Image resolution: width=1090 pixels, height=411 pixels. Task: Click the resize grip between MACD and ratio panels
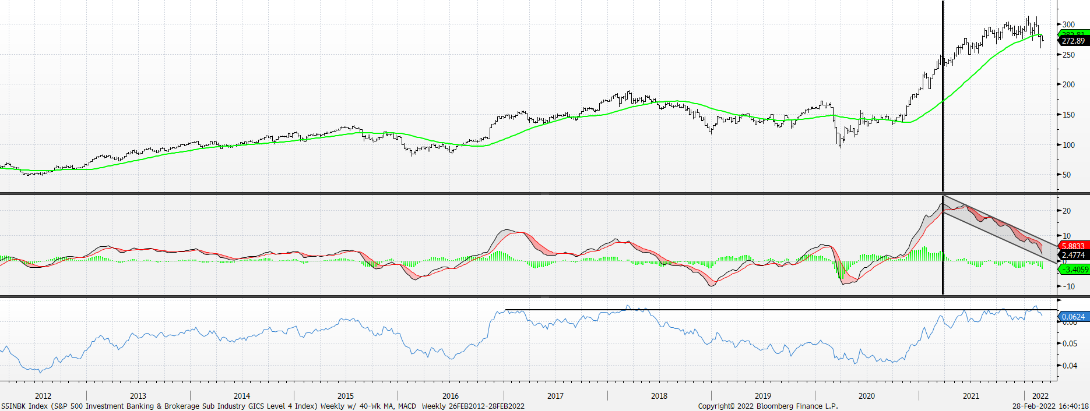pos(545,296)
